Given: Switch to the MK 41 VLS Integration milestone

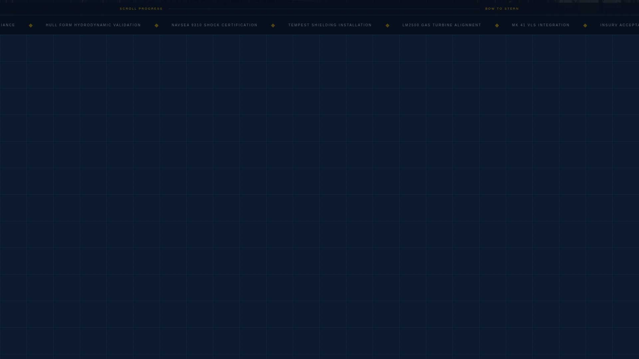Looking at the screenshot, I should click(540, 25).
